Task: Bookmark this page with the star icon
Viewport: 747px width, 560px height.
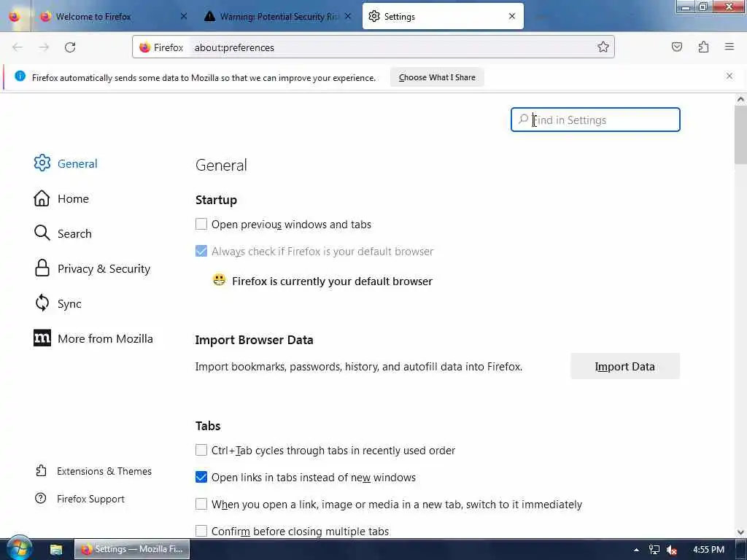Action: pyautogui.click(x=603, y=47)
